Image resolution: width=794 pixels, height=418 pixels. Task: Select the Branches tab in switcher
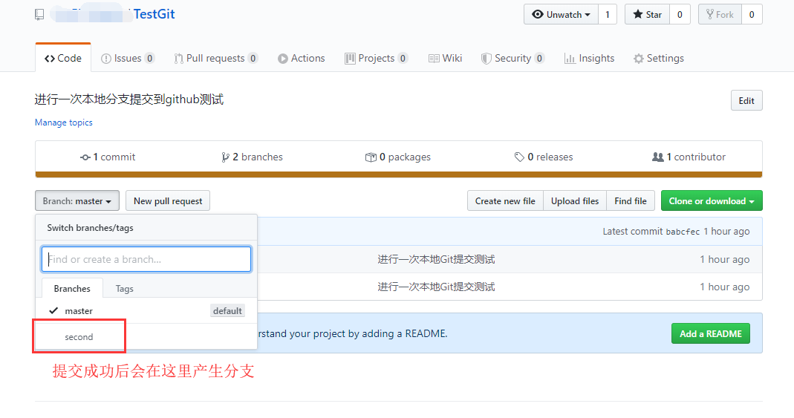72,289
